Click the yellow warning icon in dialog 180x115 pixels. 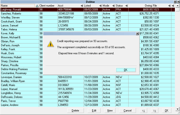(x=50, y=44)
